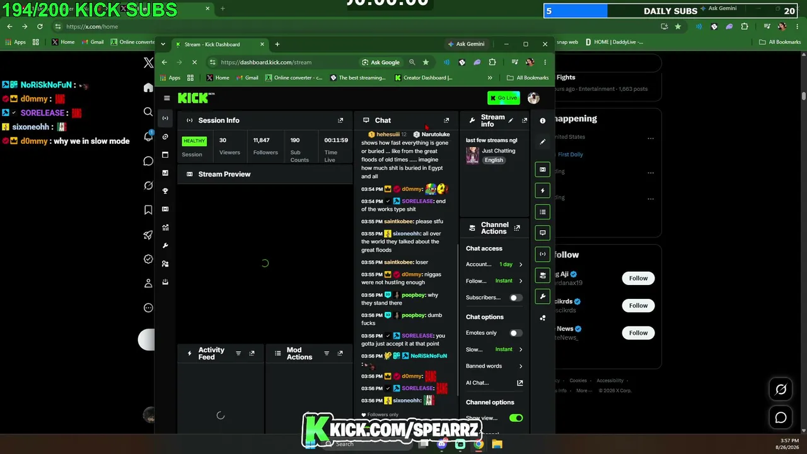The width and height of the screenshot is (807, 454).
Task: Show more bookmarks with the double chevron
Action: (490, 78)
